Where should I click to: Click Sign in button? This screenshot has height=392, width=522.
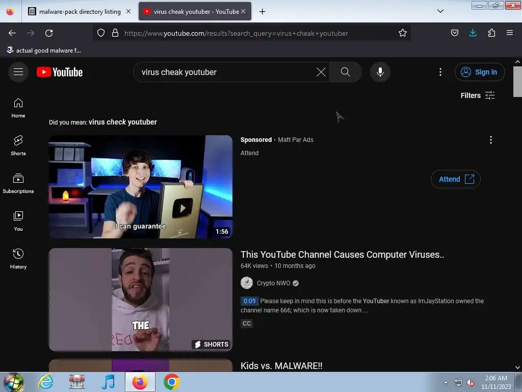coord(480,72)
